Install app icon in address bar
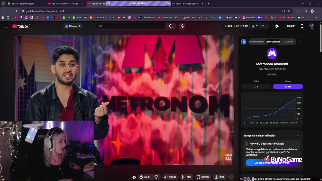The width and height of the screenshot is (322, 181). [283, 11]
